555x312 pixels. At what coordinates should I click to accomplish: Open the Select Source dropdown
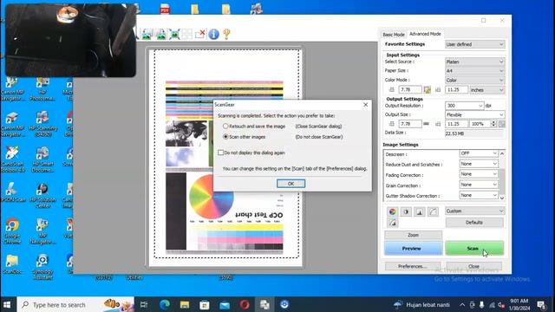474,62
